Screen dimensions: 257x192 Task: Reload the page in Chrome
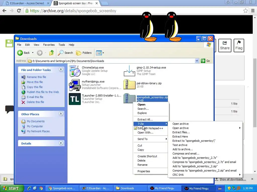coord(19,11)
